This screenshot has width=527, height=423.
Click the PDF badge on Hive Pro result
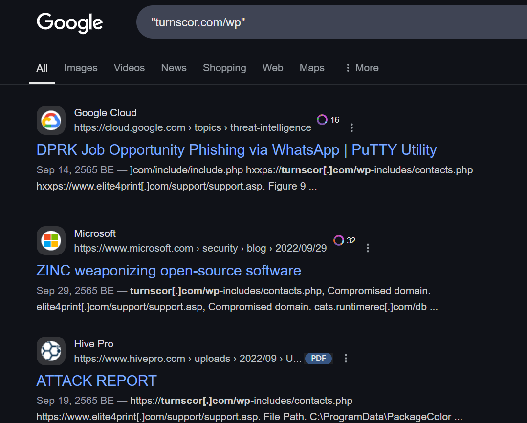[x=318, y=359]
